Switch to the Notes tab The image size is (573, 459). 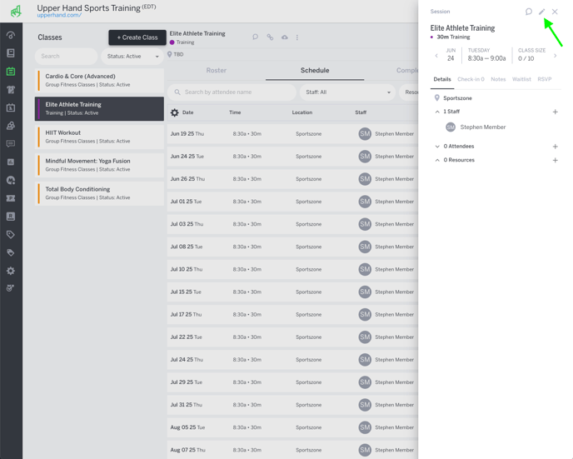[x=498, y=79]
